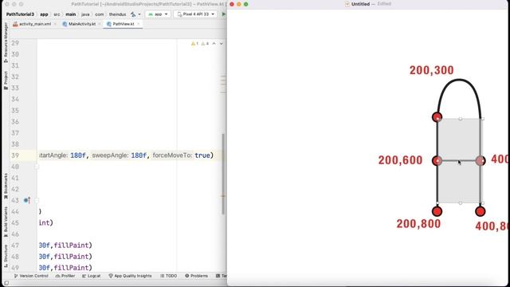Go to next highlighted error arrow
This screenshot has width=510, height=287.
[222, 44]
